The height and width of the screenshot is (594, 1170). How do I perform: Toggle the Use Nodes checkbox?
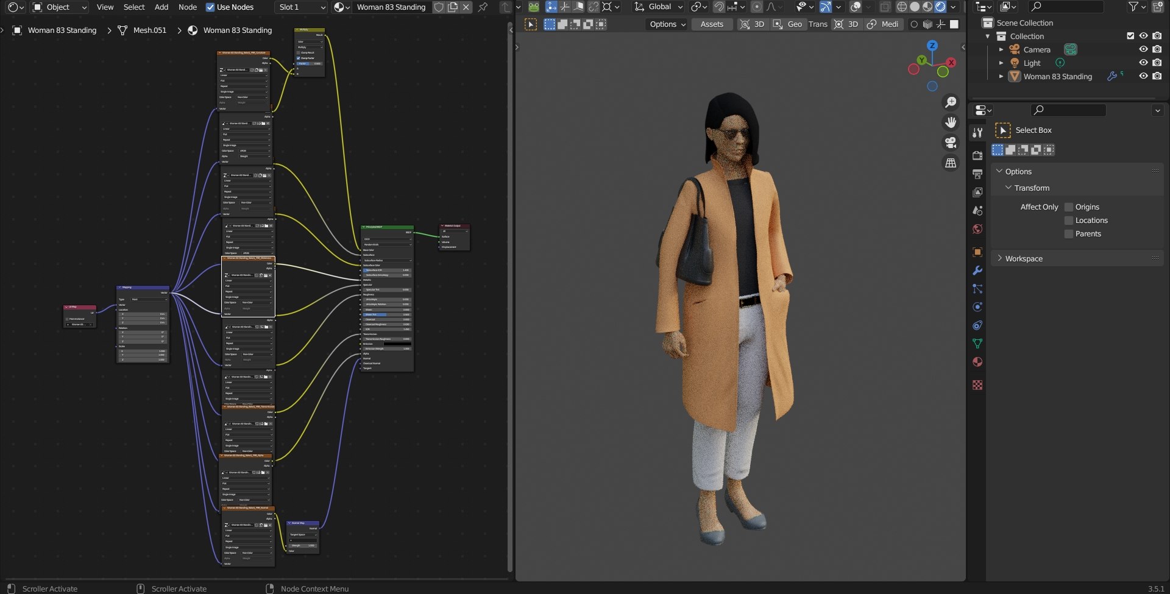tap(210, 7)
